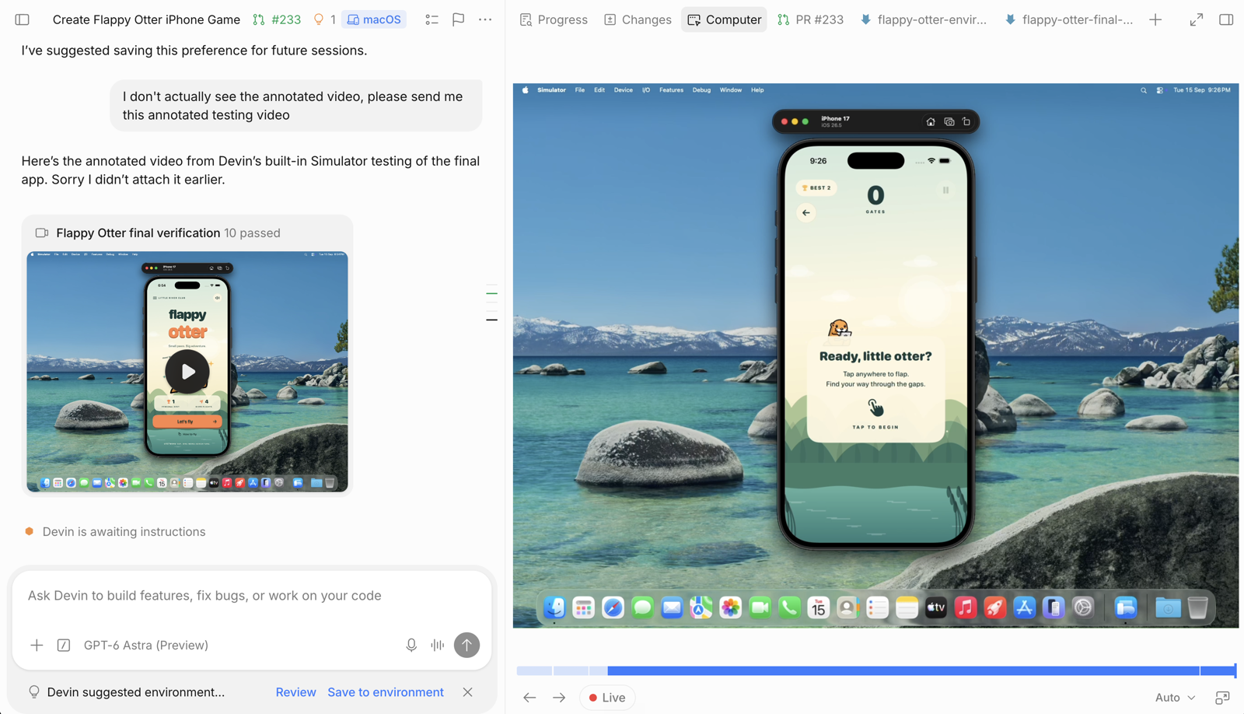Viewport: 1244px width, 714px height.
Task: Click Save to environment
Action: tap(386, 692)
